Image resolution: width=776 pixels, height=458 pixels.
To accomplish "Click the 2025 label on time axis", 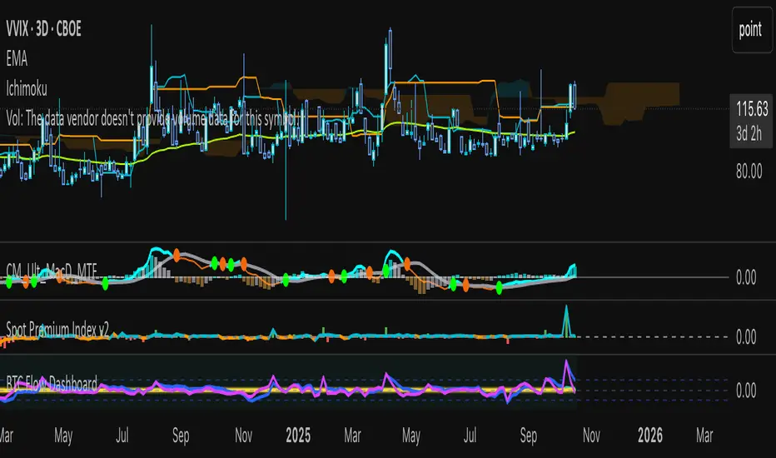I will point(296,434).
